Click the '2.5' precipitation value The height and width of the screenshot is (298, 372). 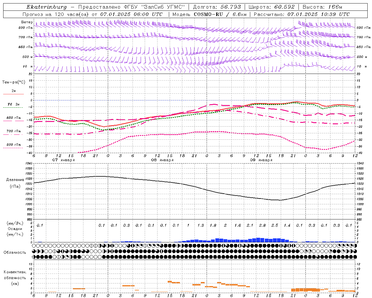coord(275,226)
